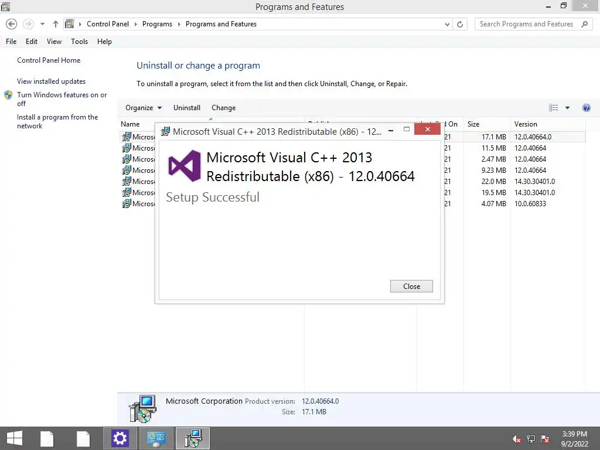This screenshot has height=450, width=600.
Task: Switch to Control Panel taskbar button
Action: 156,438
